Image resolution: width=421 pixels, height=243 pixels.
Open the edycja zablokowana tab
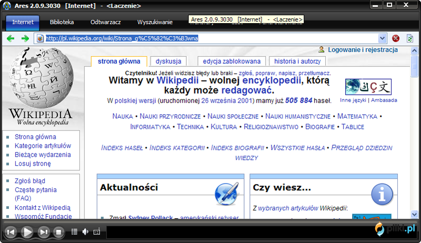(232, 62)
